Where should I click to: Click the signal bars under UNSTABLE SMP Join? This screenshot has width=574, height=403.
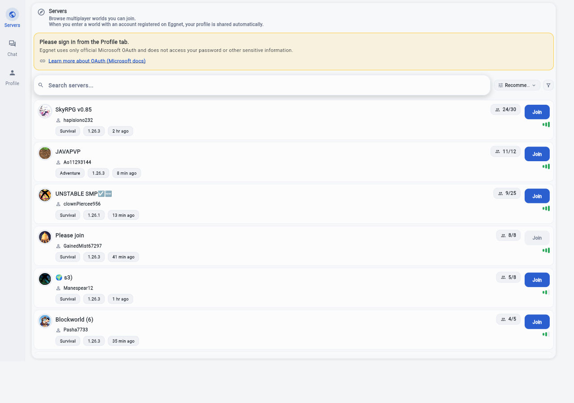(x=546, y=209)
